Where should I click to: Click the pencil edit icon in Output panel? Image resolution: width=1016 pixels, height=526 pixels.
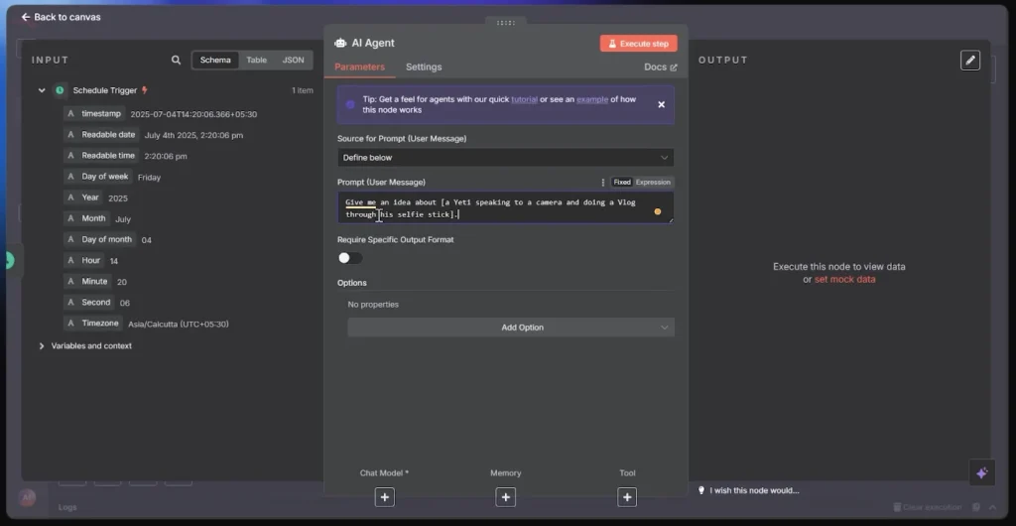(970, 61)
